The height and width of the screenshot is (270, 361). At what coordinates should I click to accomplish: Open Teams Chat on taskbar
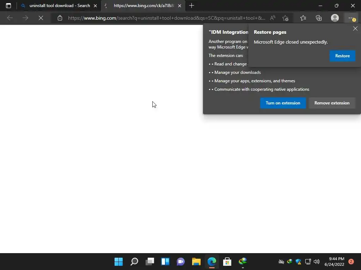coord(181,262)
